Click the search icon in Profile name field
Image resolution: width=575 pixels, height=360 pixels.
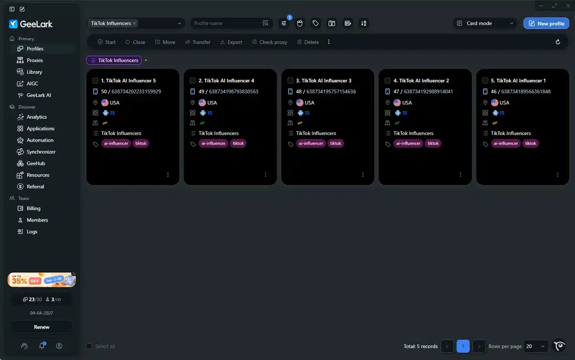tap(265, 23)
